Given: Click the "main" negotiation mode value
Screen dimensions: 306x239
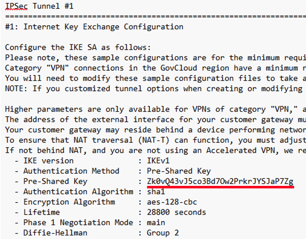Looking at the screenshot, I should (x=156, y=222).
